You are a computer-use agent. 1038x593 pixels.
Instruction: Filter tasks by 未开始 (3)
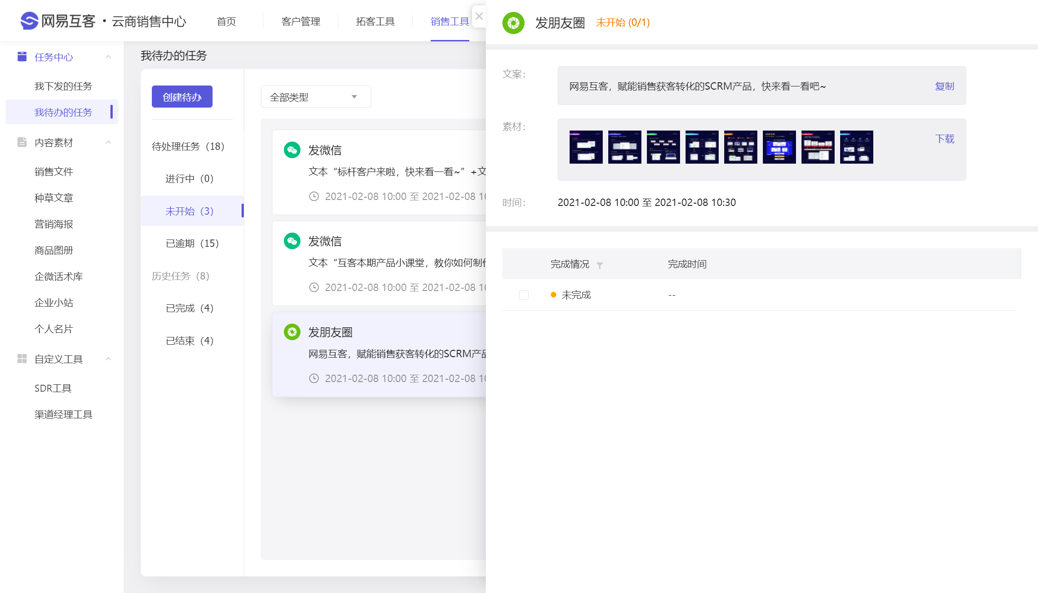click(x=192, y=211)
